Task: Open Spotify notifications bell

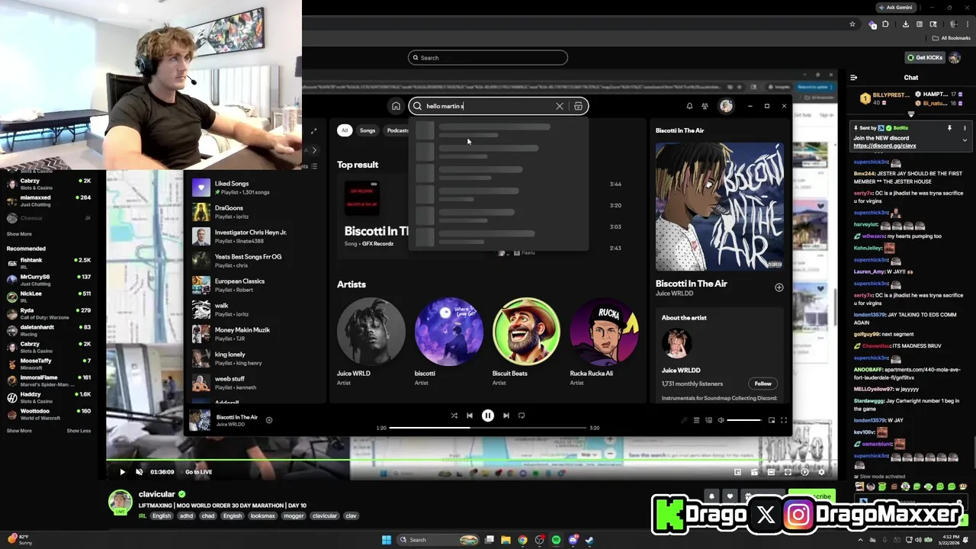Action: tap(689, 106)
